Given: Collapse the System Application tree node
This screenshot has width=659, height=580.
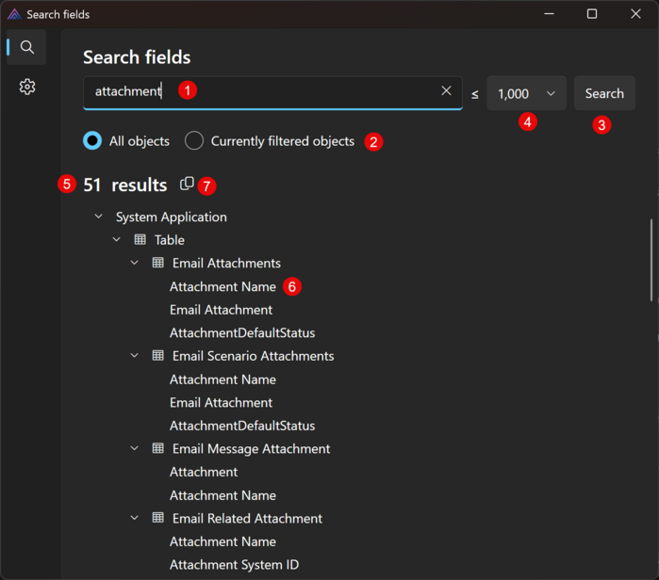Looking at the screenshot, I should coord(99,217).
